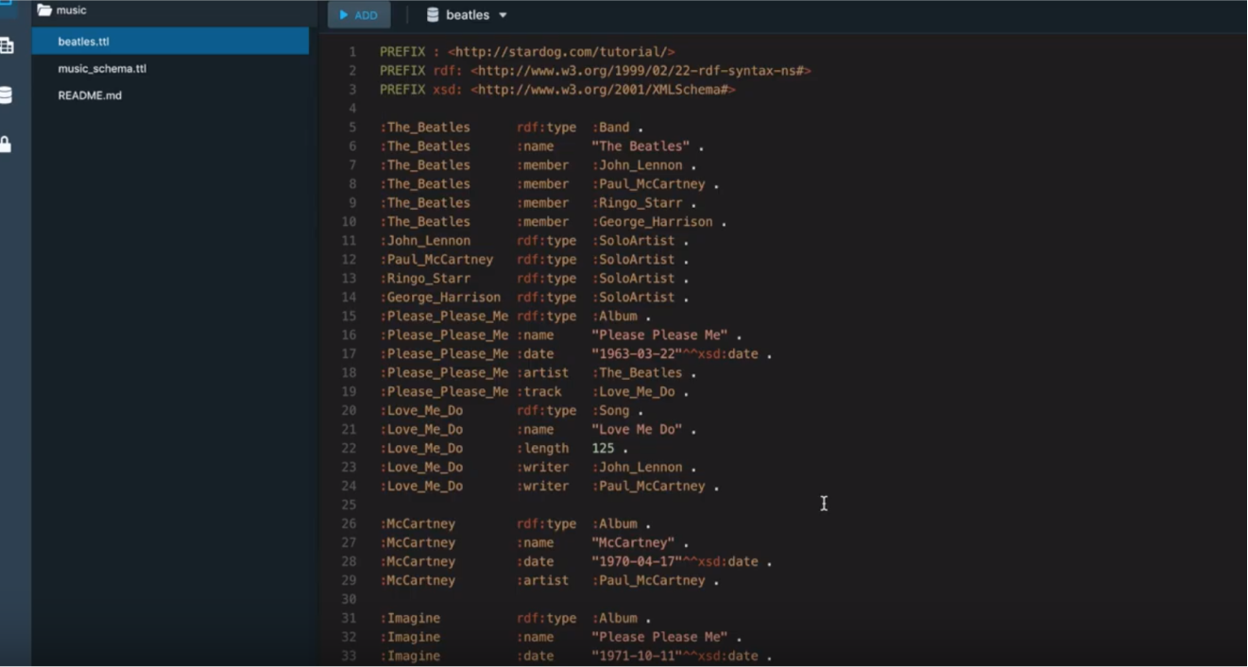The width and height of the screenshot is (1248, 667).
Task: Click :Ringo_Starr subject on line 13
Action: click(425, 279)
